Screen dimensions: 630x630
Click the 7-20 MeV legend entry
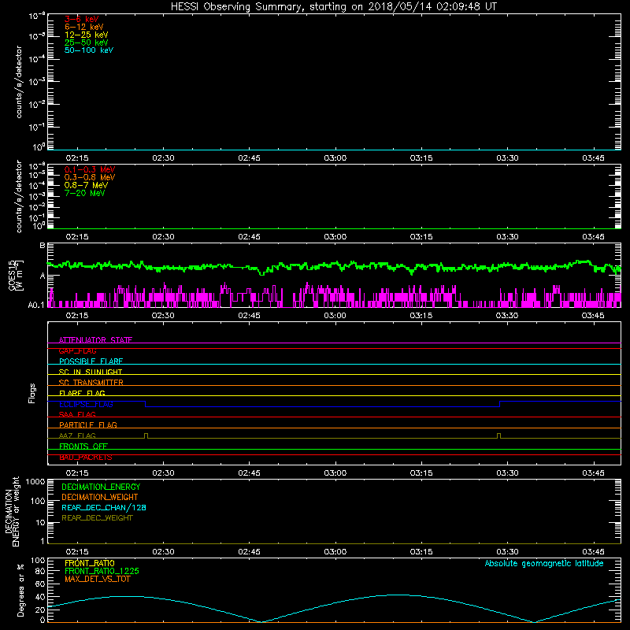click(84, 193)
